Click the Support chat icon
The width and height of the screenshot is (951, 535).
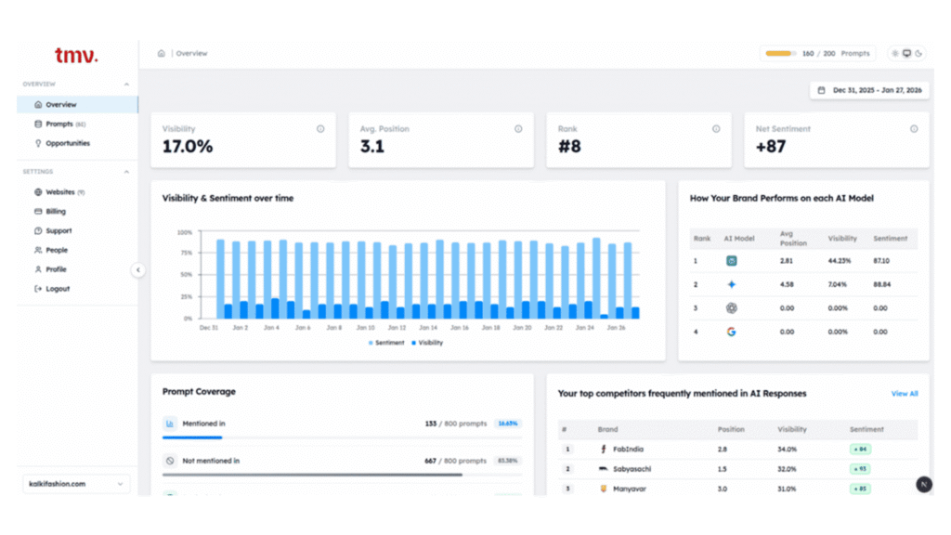pos(38,230)
